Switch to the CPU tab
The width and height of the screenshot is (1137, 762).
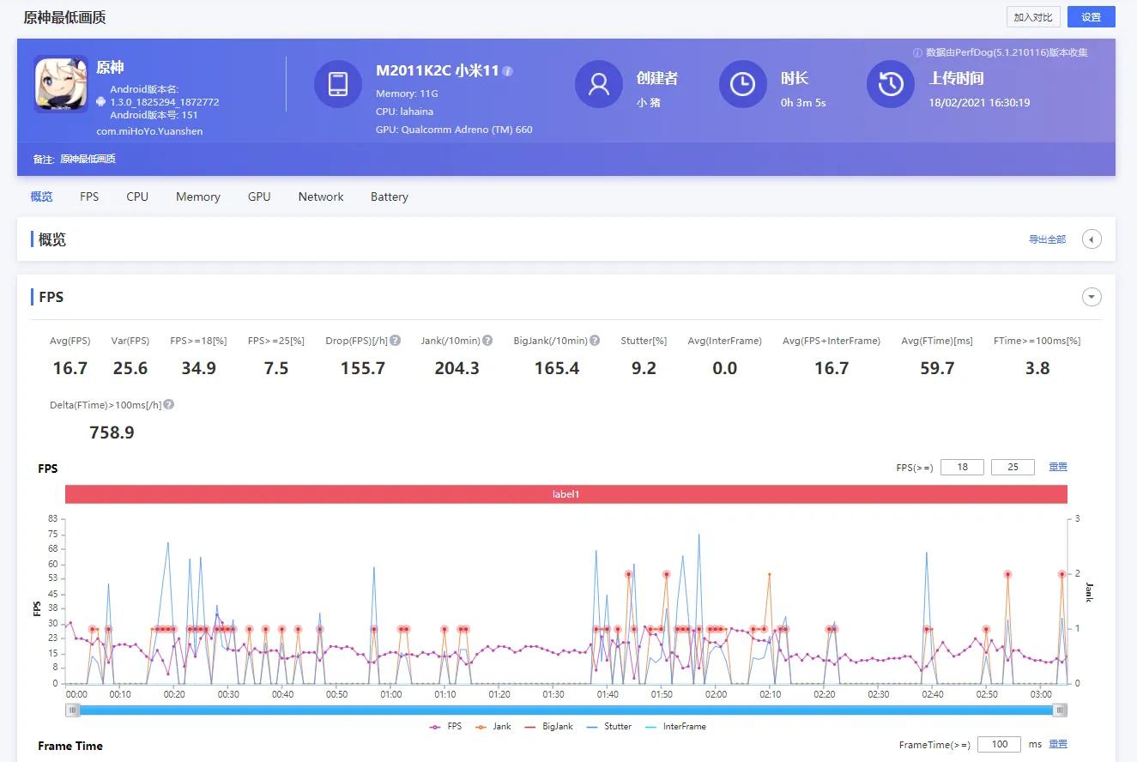click(137, 197)
